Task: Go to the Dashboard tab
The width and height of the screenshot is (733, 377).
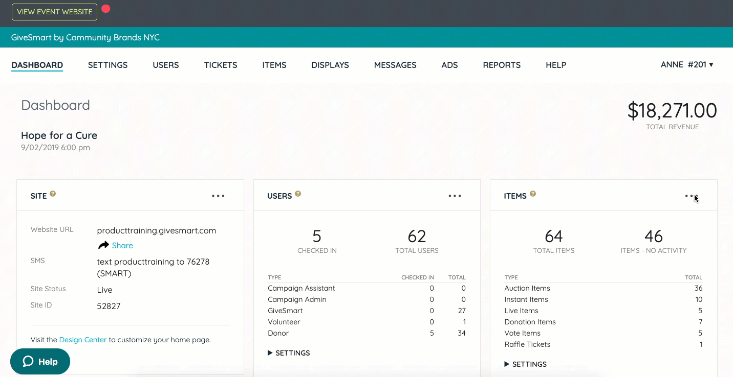Action: (x=37, y=65)
